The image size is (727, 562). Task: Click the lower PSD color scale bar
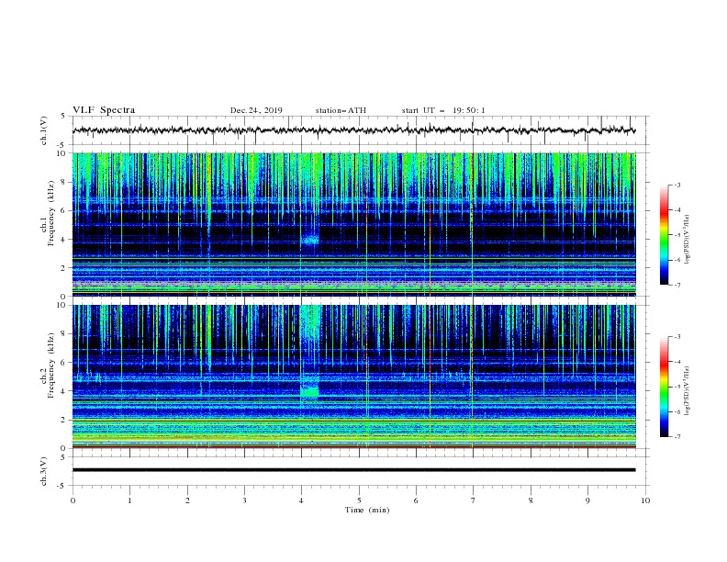[665, 387]
